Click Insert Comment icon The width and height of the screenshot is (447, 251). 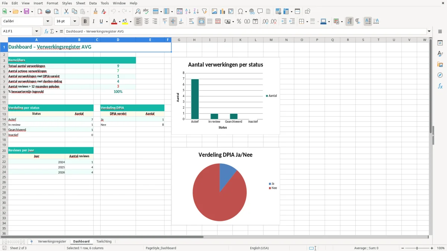(x=260, y=12)
